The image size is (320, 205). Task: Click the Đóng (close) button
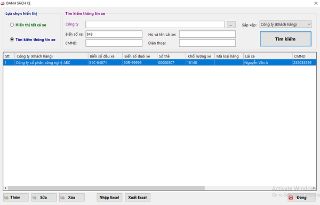tap(302, 198)
